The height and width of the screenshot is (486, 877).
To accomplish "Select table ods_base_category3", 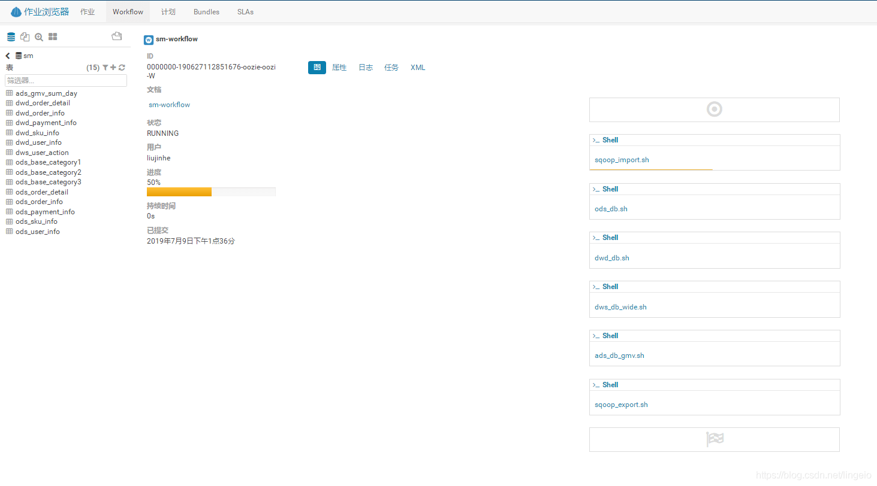I will pos(49,182).
